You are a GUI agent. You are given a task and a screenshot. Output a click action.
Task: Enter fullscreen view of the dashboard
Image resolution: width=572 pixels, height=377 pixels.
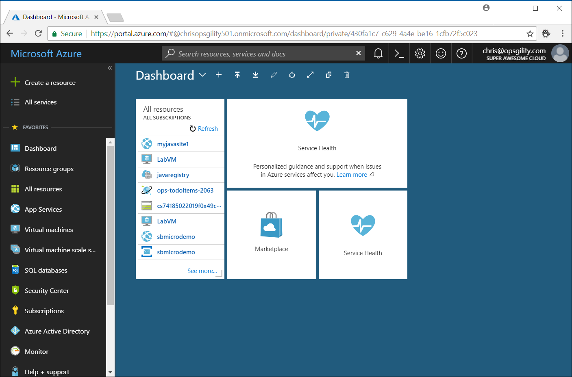point(310,75)
